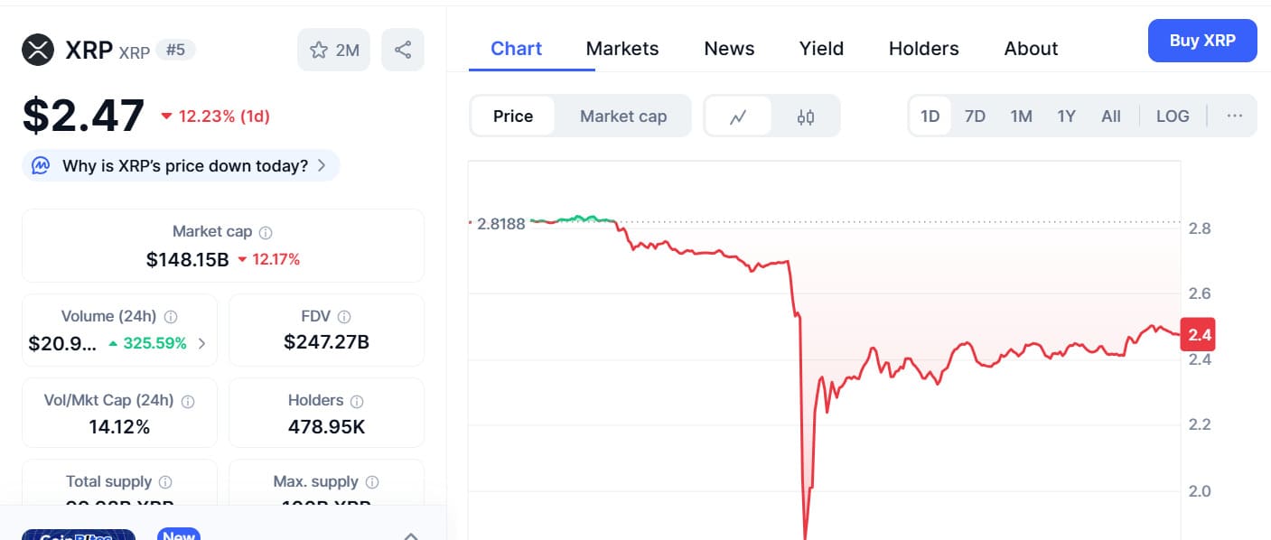Click the share icon button
The width and height of the screenshot is (1271, 540).
click(x=403, y=51)
